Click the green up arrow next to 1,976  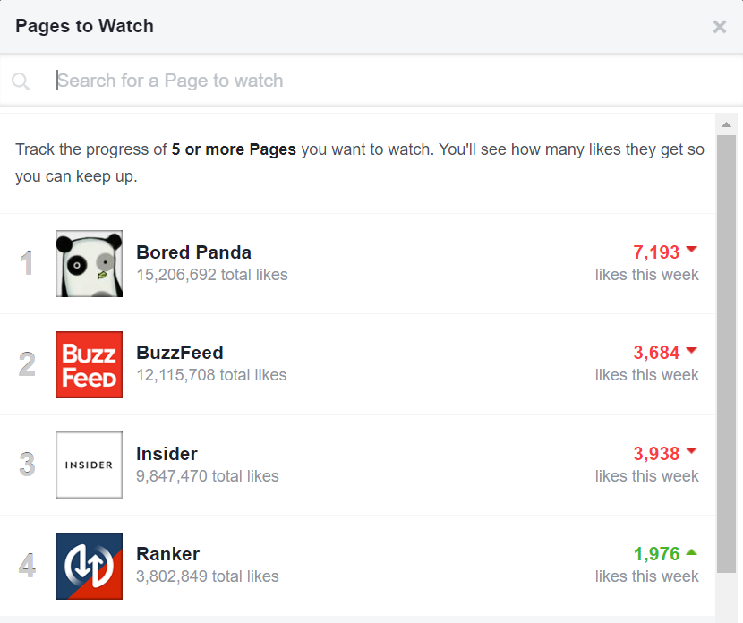pos(691,552)
